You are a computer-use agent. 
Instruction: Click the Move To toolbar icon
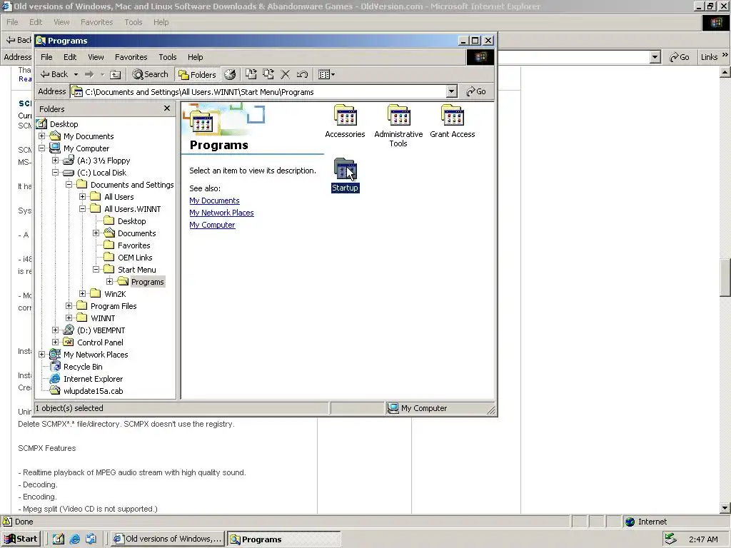[251, 74]
